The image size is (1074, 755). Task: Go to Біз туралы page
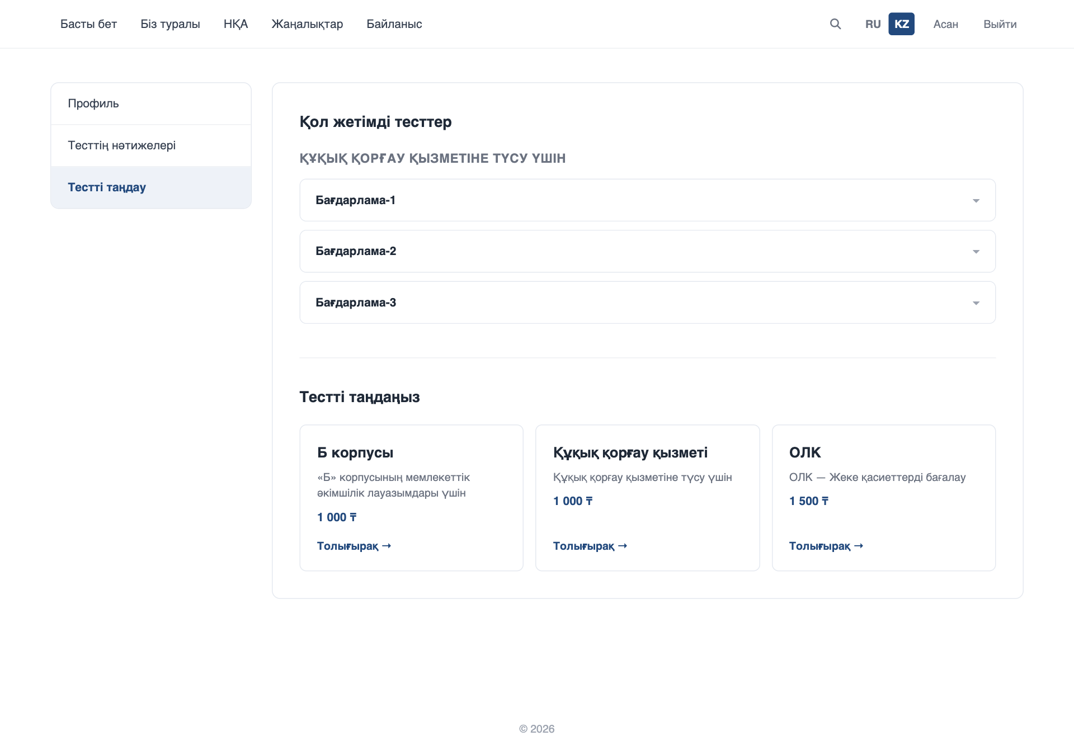pos(170,24)
